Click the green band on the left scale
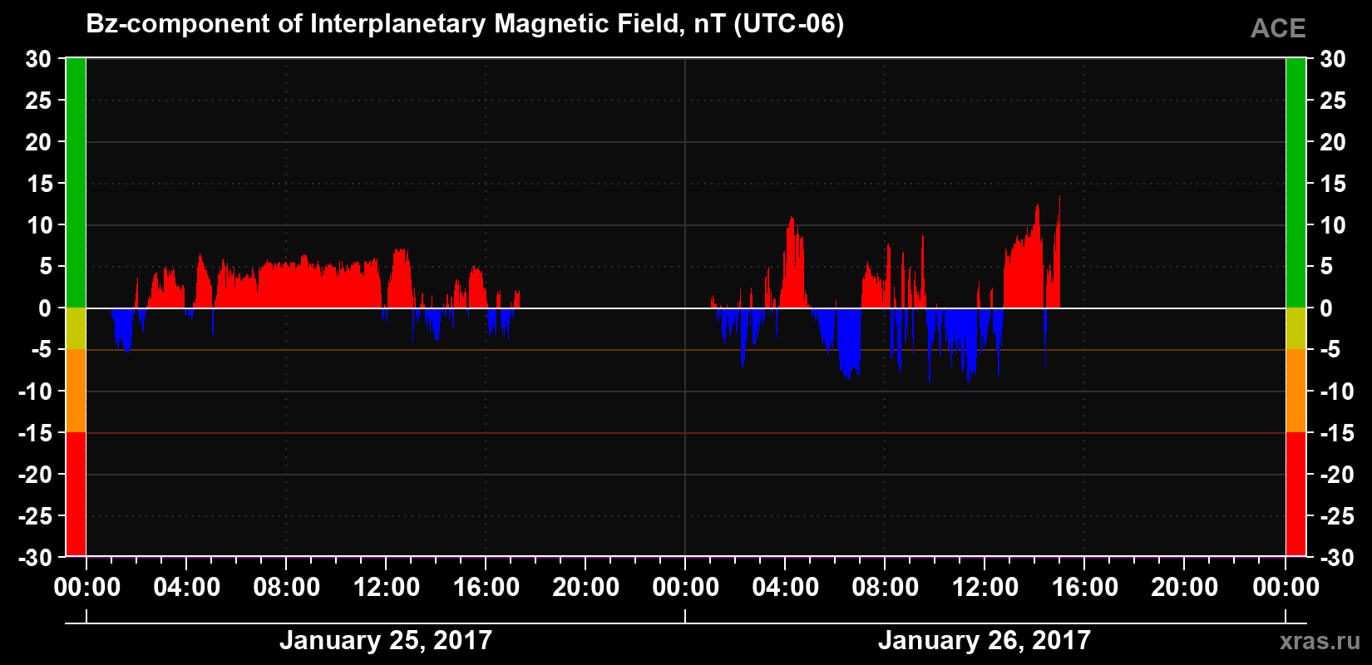Image resolution: width=1372 pixels, height=665 pixels. (x=76, y=183)
